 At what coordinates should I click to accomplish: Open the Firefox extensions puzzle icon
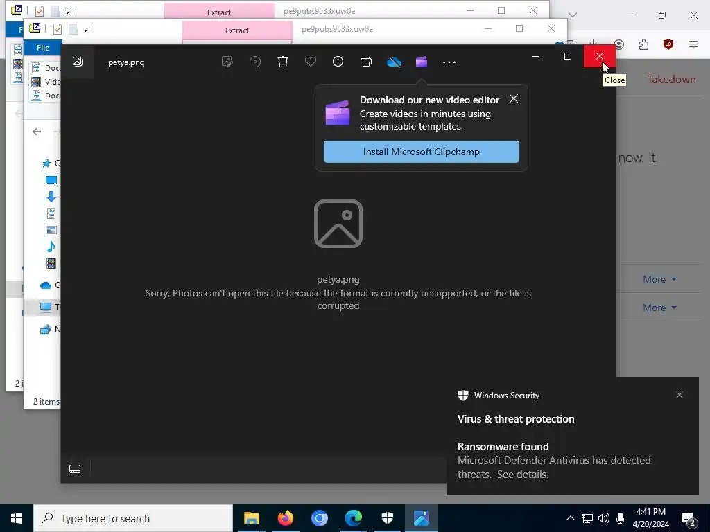[x=643, y=44]
